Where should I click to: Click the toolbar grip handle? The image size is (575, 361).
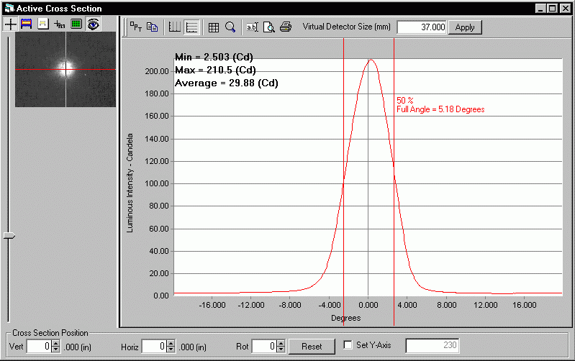124,27
